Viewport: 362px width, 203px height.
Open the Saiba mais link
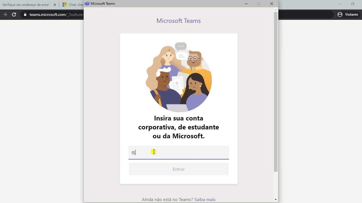(205, 200)
